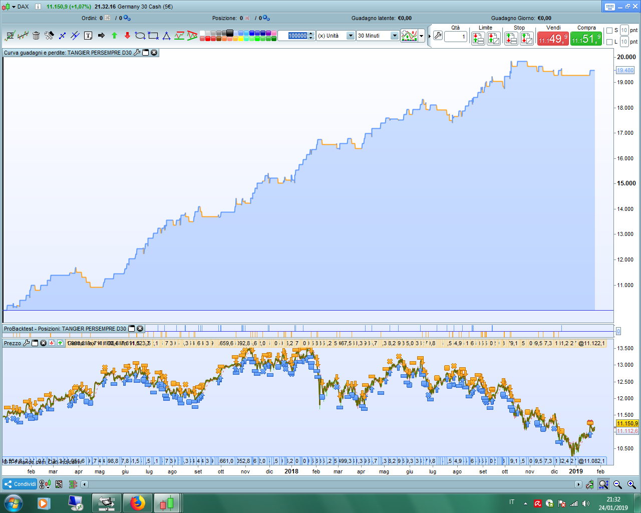Open settings wrench for Prezzo panel

tap(26, 343)
